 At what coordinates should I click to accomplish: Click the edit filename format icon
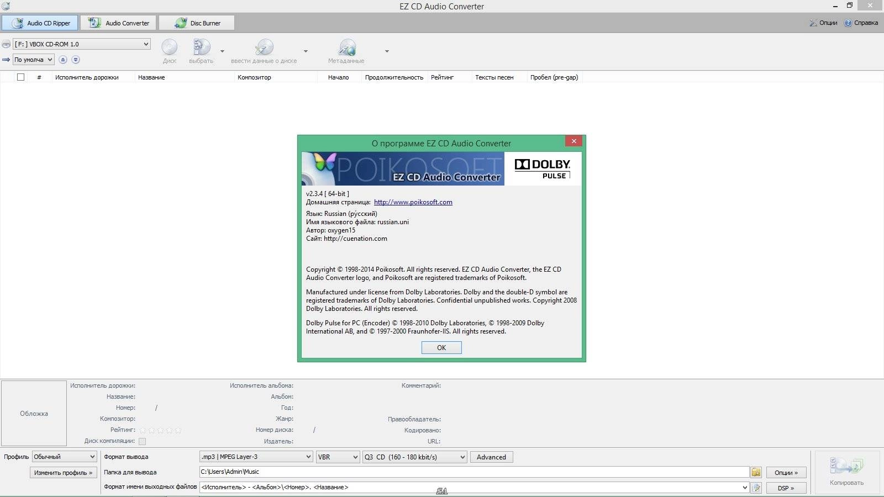pyautogui.click(x=756, y=488)
